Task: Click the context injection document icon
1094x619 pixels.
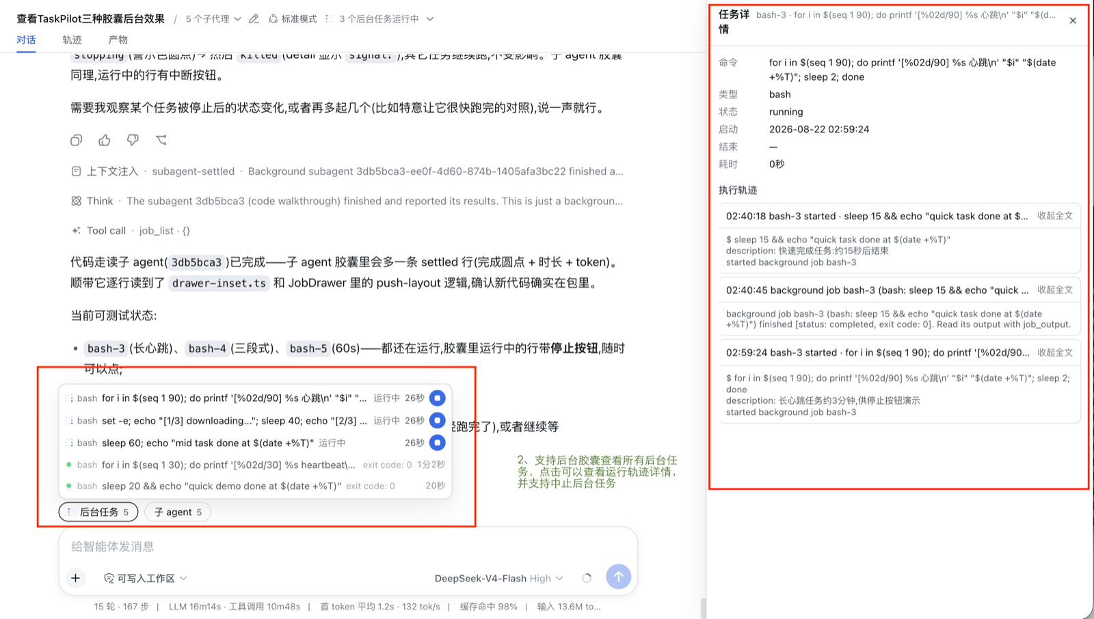Action: click(x=77, y=171)
